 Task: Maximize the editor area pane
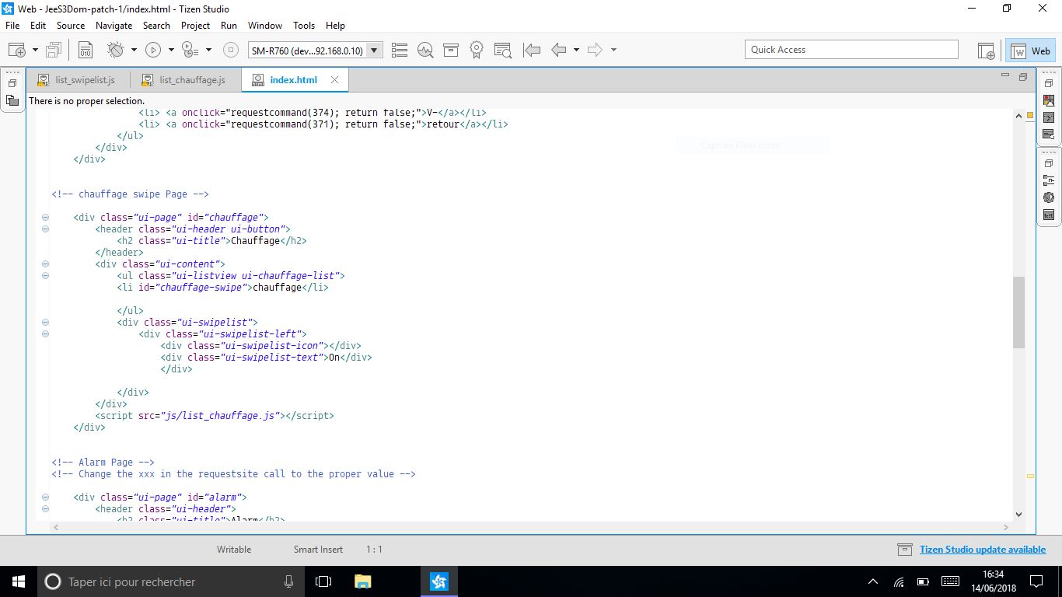point(1023,77)
